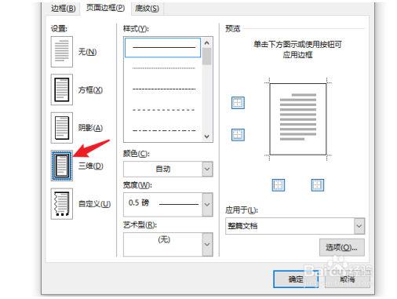
Task: Open the 选项(O)... options button
Action: (x=342, y=247)
